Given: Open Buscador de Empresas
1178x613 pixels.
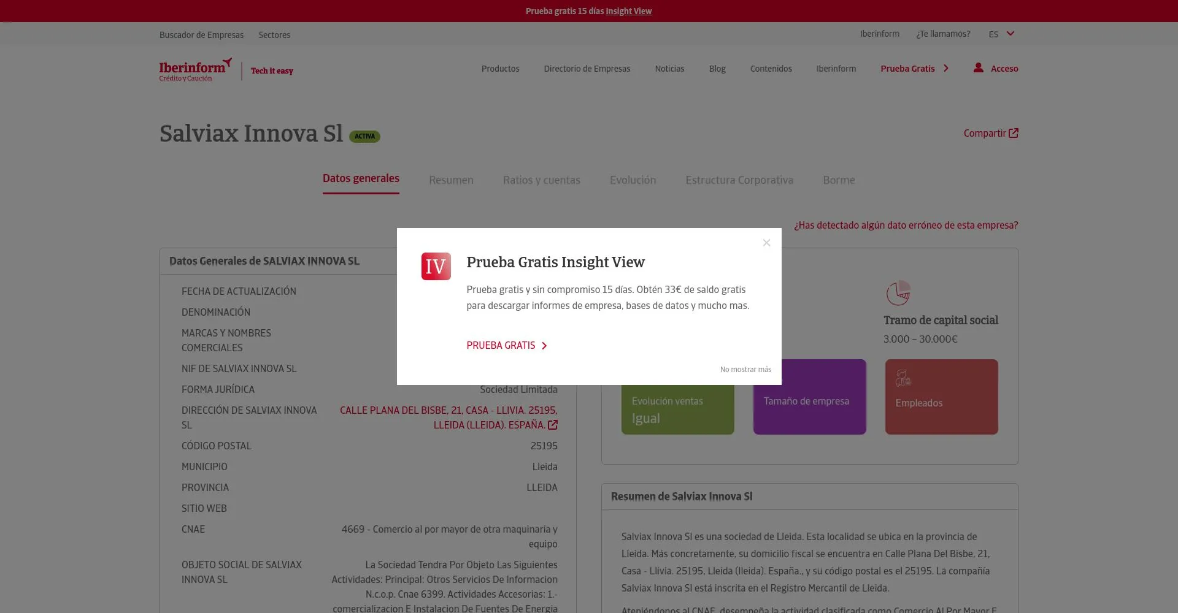Looking at the screenshot, I should [x=201, y=35].
